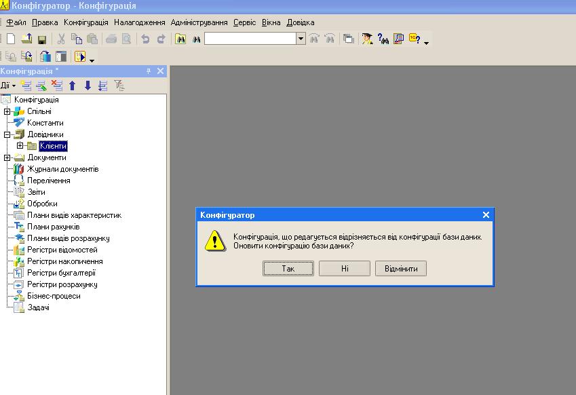
Task: Select the Журнали документів tree item
Action: pyautogui.click(x=63, y=169)
